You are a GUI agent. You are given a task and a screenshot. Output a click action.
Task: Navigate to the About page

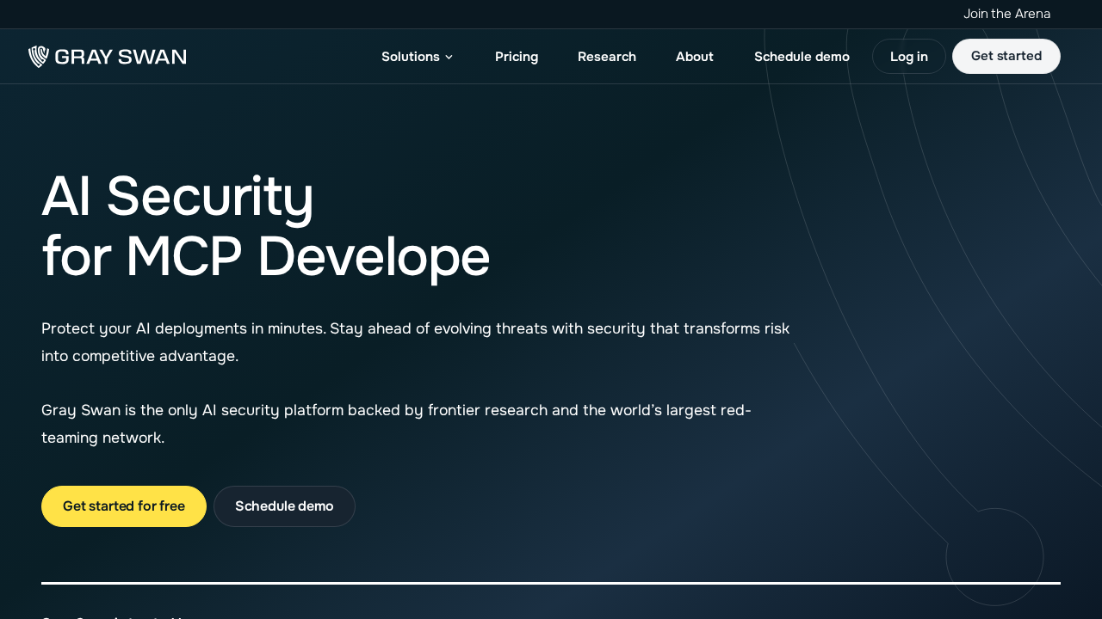tap(695, 57)
